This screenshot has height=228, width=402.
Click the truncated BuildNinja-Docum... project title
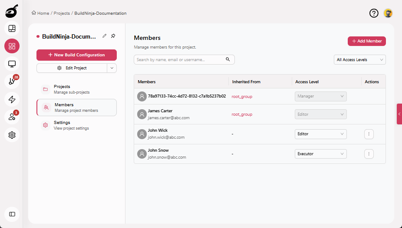point(69,36)
